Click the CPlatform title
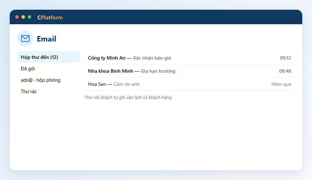The height and width of the screenshot is (180, 312). [50, 17]
